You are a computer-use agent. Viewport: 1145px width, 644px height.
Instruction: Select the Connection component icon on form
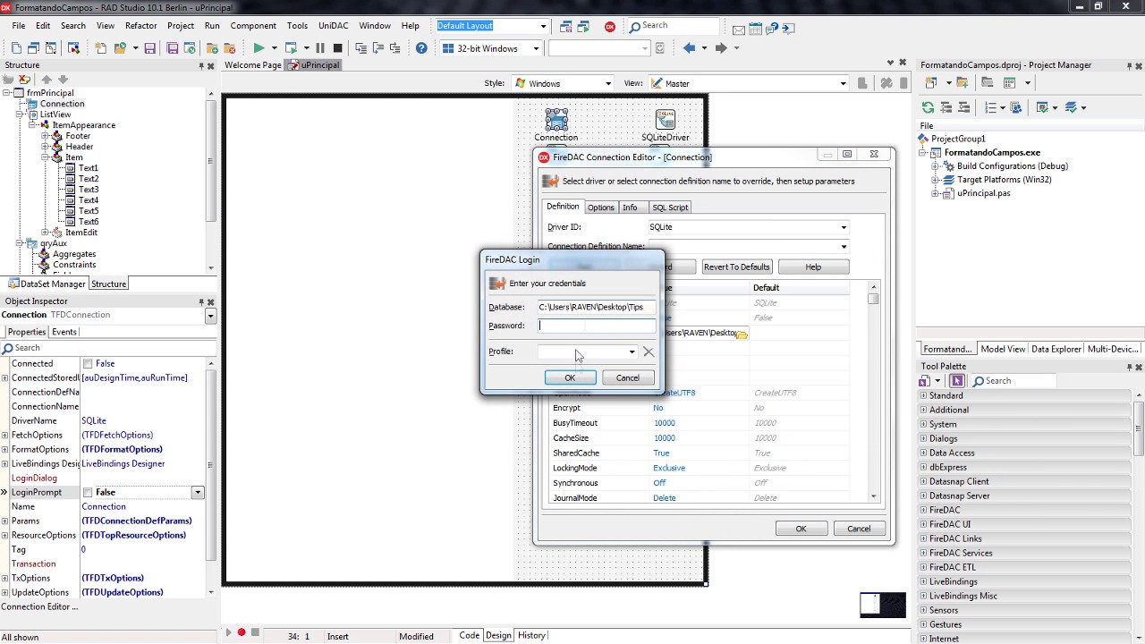[556, 119]
